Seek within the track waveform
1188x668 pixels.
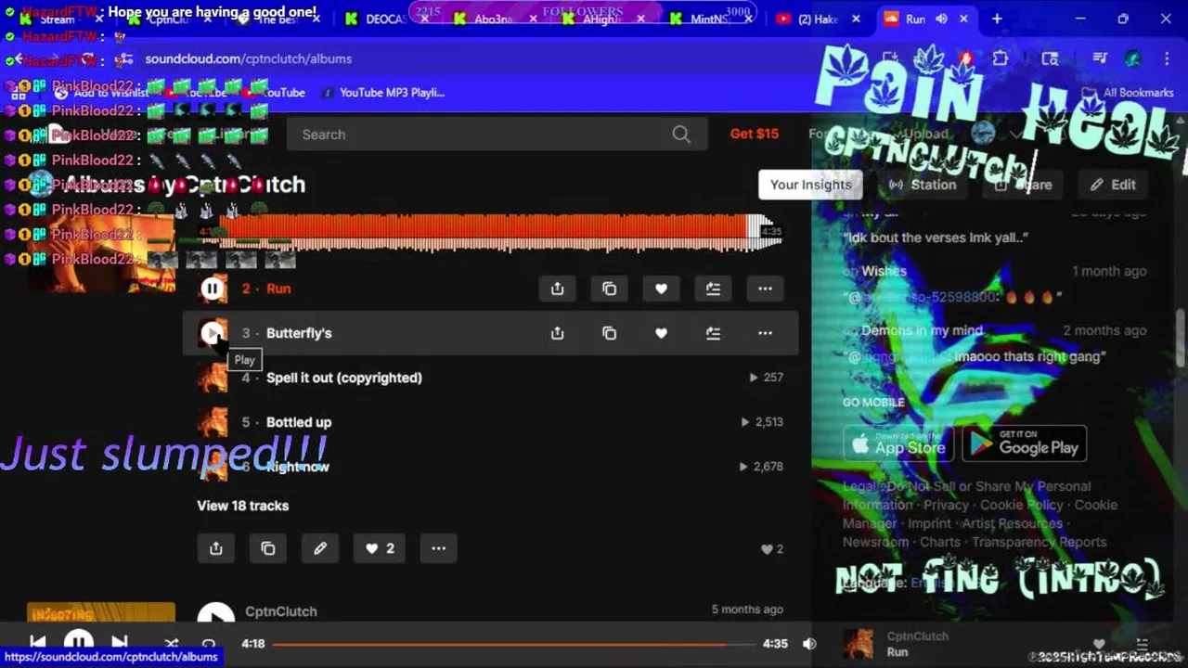[490, 232]
